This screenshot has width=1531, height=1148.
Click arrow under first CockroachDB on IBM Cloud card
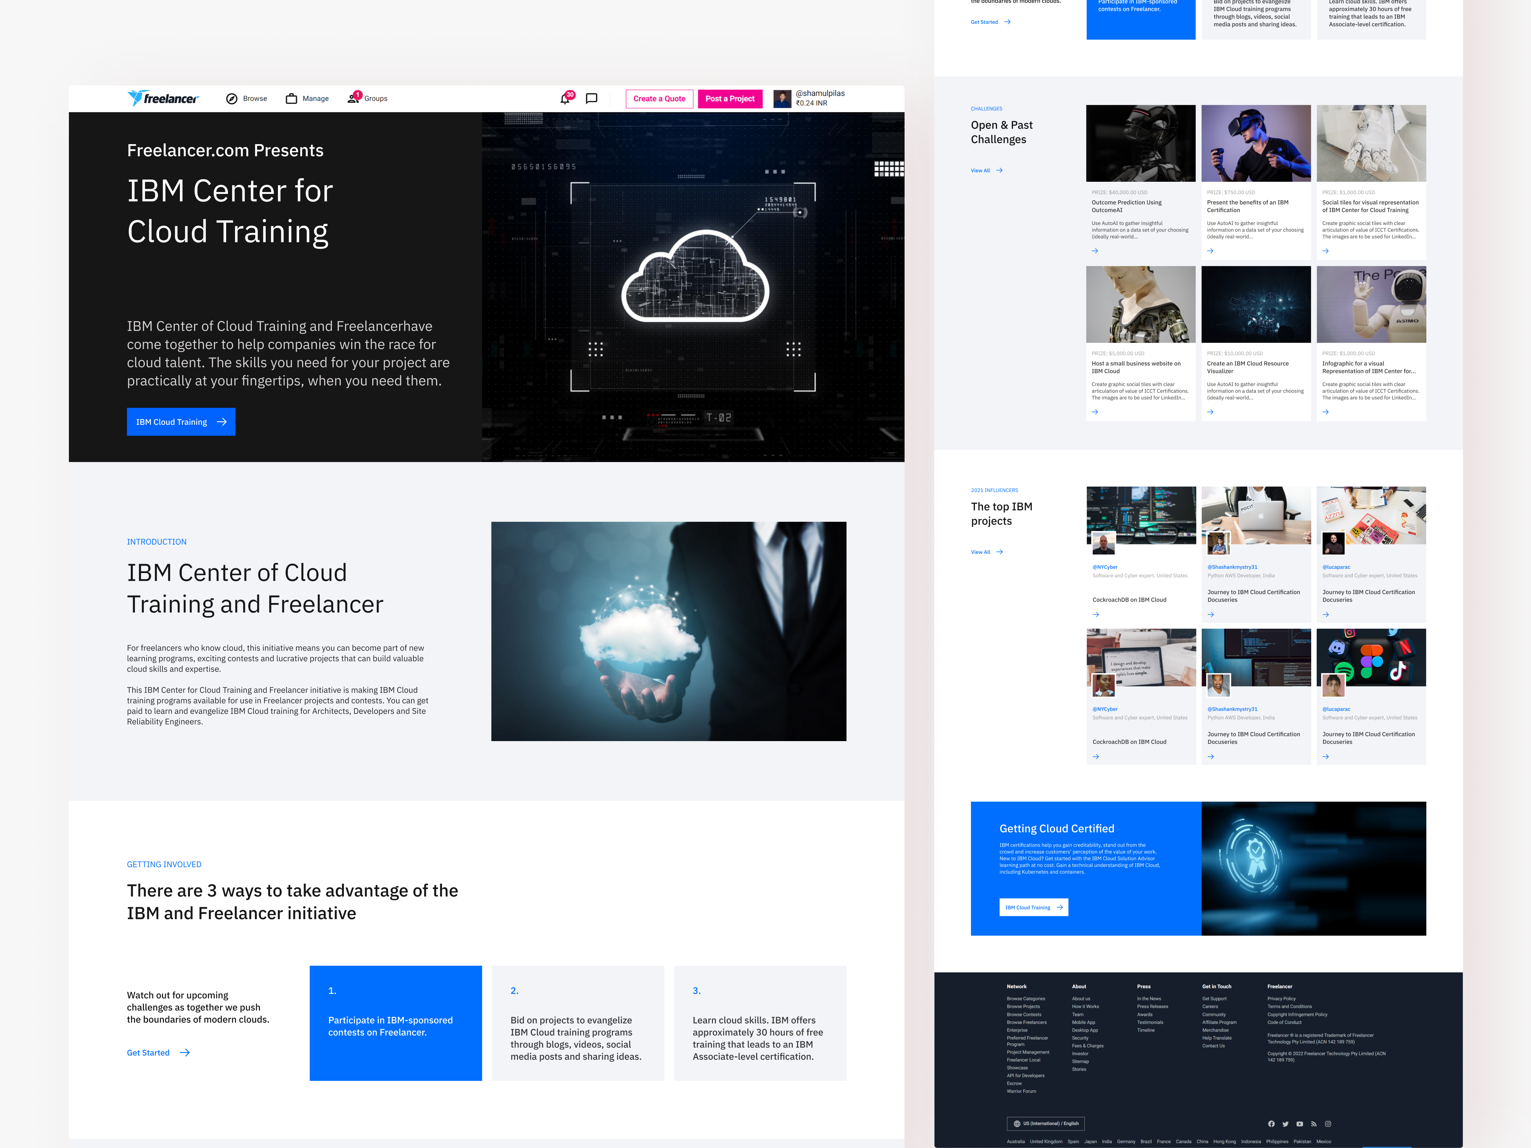point(1096,614)
